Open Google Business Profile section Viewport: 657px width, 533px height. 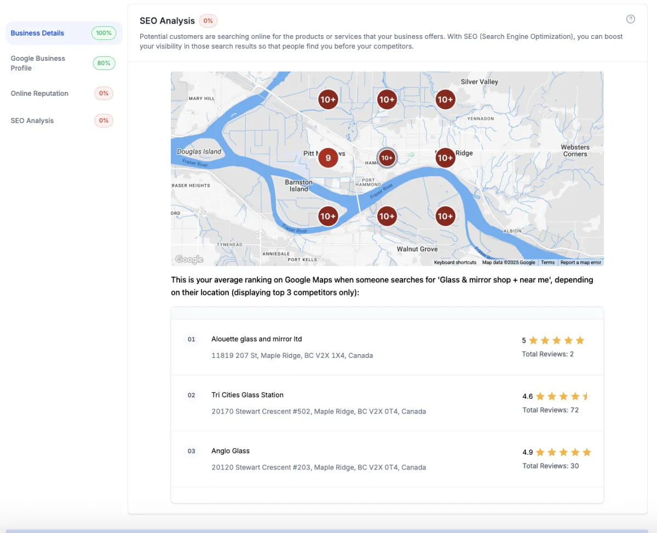pyautogui.click(x=38, y=63)
